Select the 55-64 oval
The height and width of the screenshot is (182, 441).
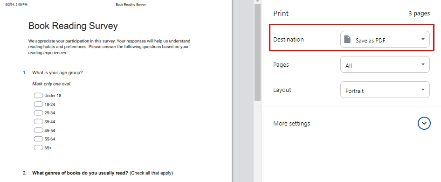click(x=38, y=139)
